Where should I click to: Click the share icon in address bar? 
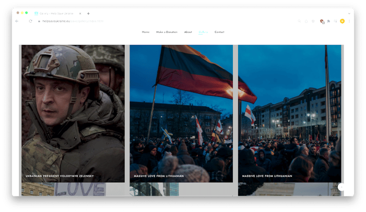click(x=306, y=21)
